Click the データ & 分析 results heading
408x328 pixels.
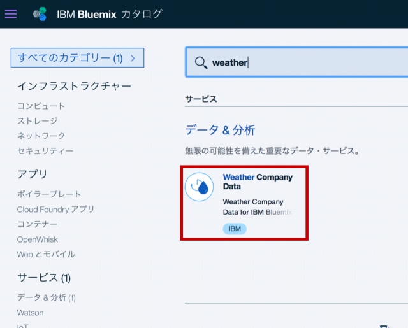click(x=220, y=130)
